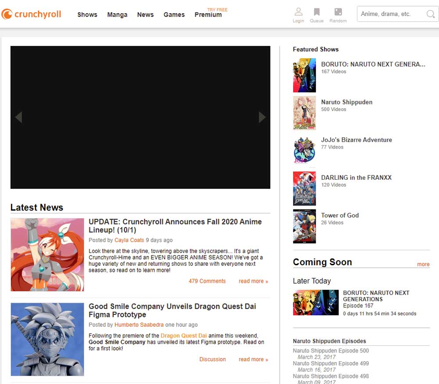Open Naruto Shippuden Episode 500
The height and width of the screenshot is (384, 439).
click(x=331, y=351)
